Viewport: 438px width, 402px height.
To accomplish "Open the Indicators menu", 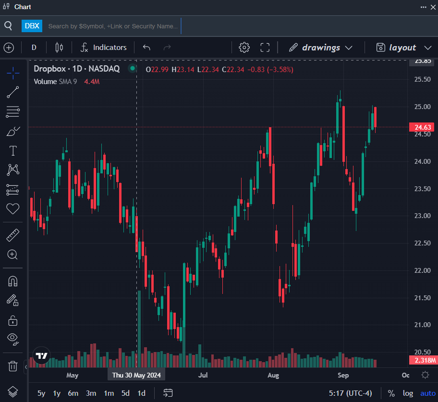I will click(x=103, y=48).
